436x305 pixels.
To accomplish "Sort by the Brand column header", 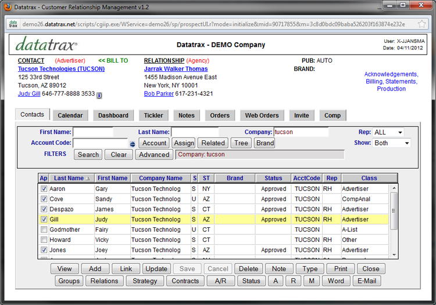I will [235, 178].
